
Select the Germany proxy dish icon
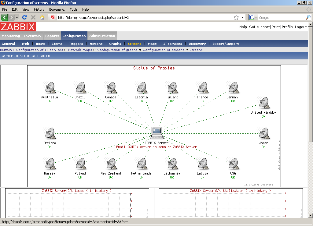pyautogui.click(x=233, y=87)
